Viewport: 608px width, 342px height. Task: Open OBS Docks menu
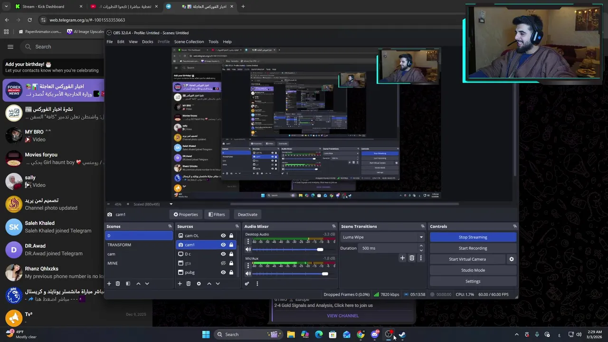148,42
